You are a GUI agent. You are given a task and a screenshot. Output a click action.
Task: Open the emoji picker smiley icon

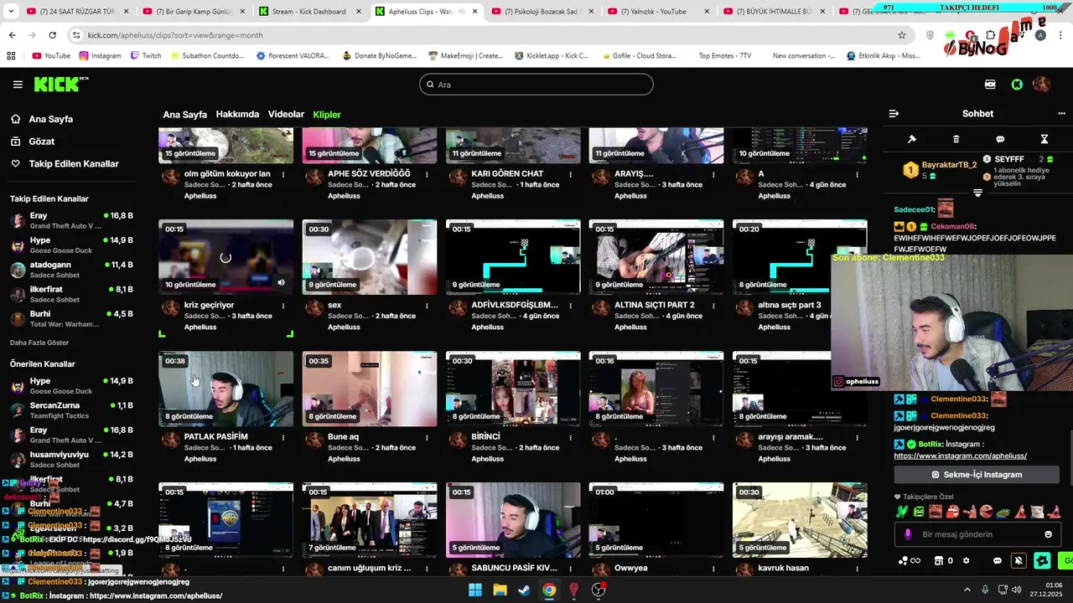1048,534
